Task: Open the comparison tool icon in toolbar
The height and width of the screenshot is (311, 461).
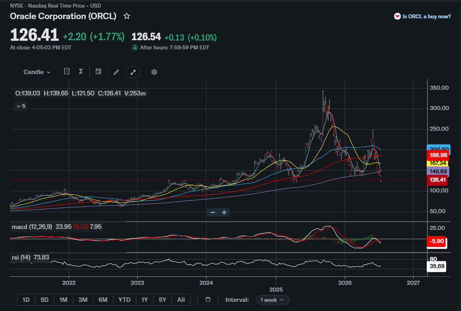Action: click(x=67, y=72)
